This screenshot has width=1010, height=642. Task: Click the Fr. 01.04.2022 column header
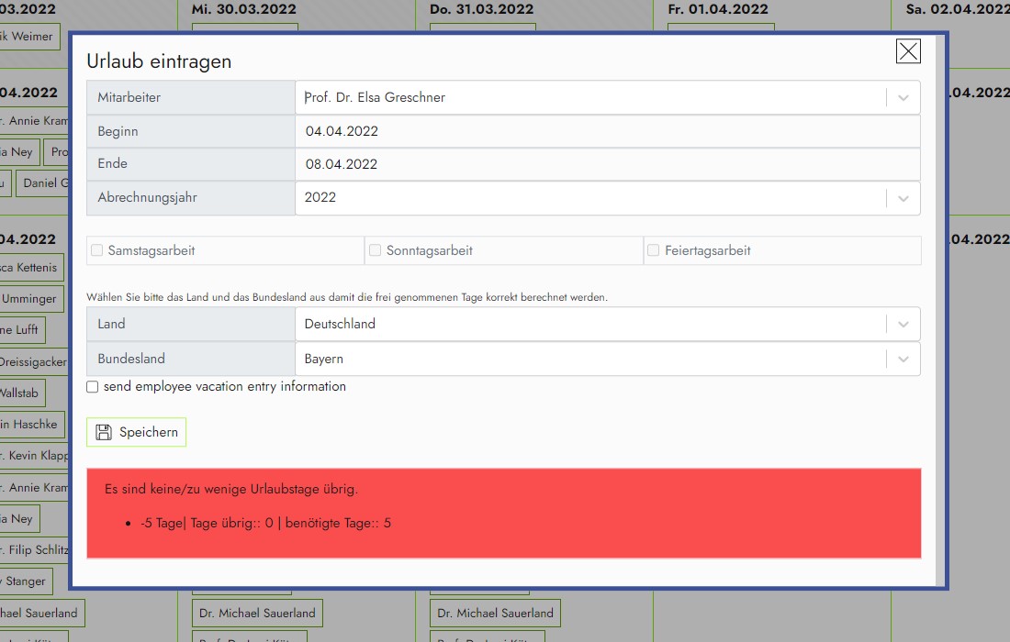(718, 9)
